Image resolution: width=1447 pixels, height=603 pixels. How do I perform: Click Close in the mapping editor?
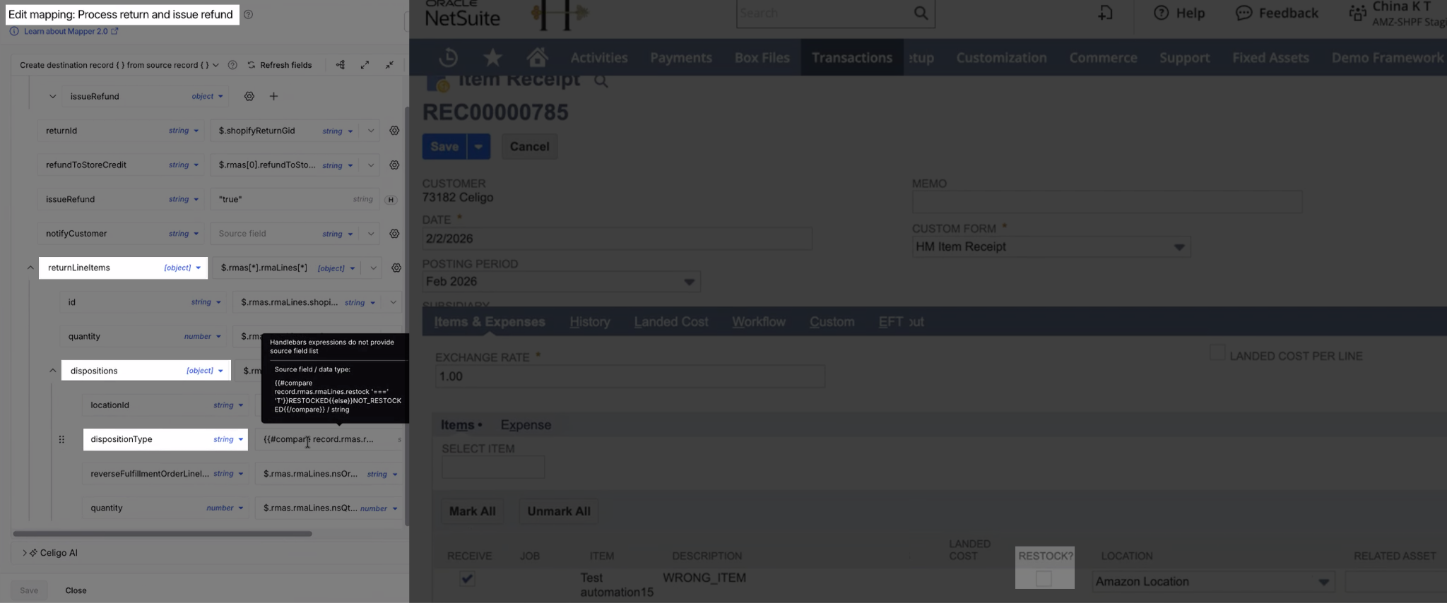pos(76,590)
